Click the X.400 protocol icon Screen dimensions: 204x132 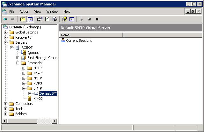click(x=30, y=99)
